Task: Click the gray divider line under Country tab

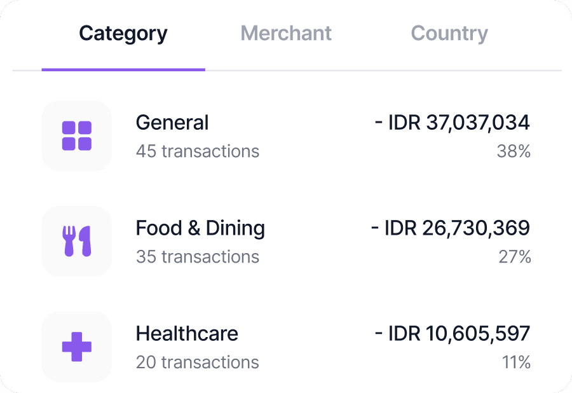Action: 449,70
